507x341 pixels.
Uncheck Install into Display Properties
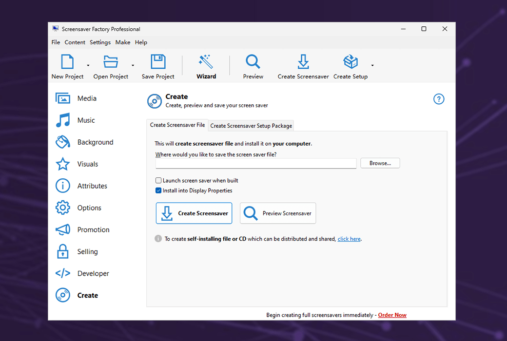(158, 190)
